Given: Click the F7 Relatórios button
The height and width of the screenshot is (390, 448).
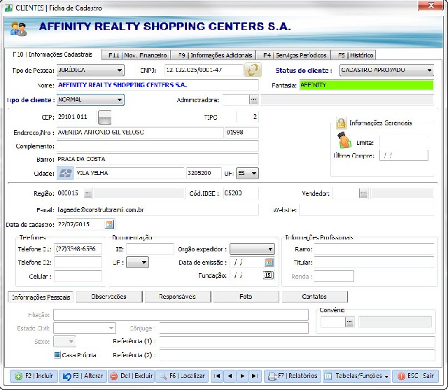Looking at the screenshot, I should (293, 376).
